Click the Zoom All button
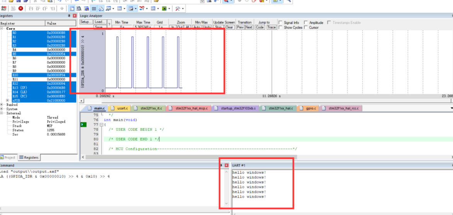 click(x=187, y=27)
